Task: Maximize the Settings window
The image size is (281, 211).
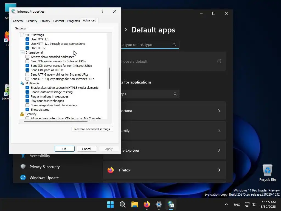Action: pyautogui.click(x=213, y=13)
